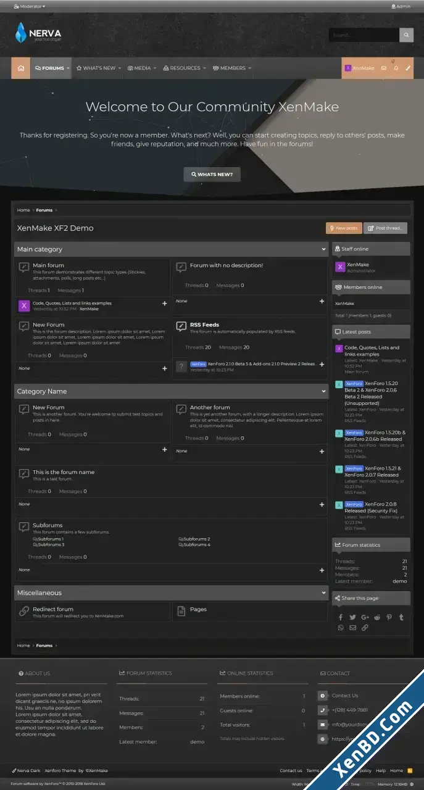Open the Members navigation tab
The image size is (424, 790).
click(229, 68)
